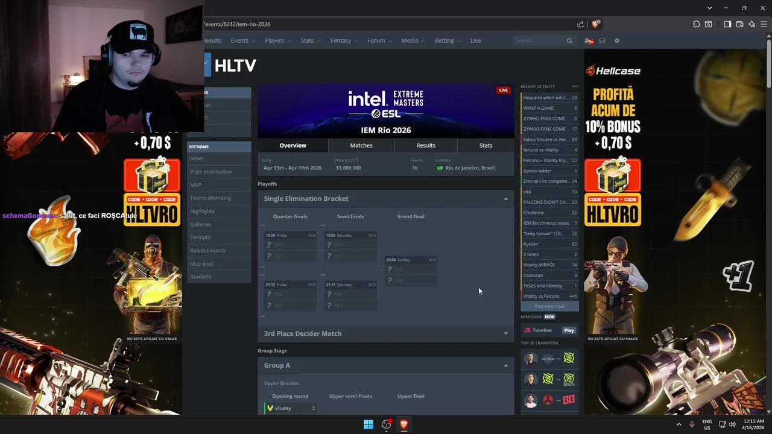Click in the HLTV search field
The image size is (772, 434).
[539, 41]
